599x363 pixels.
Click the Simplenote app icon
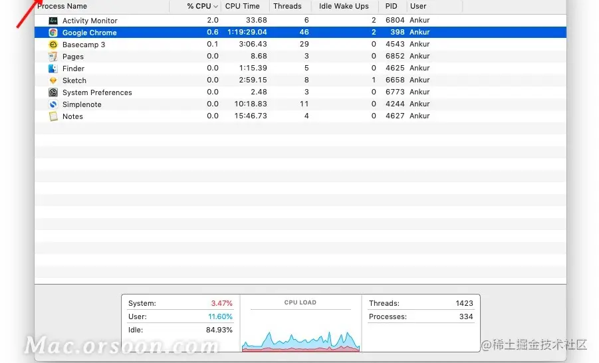point(53,104)
